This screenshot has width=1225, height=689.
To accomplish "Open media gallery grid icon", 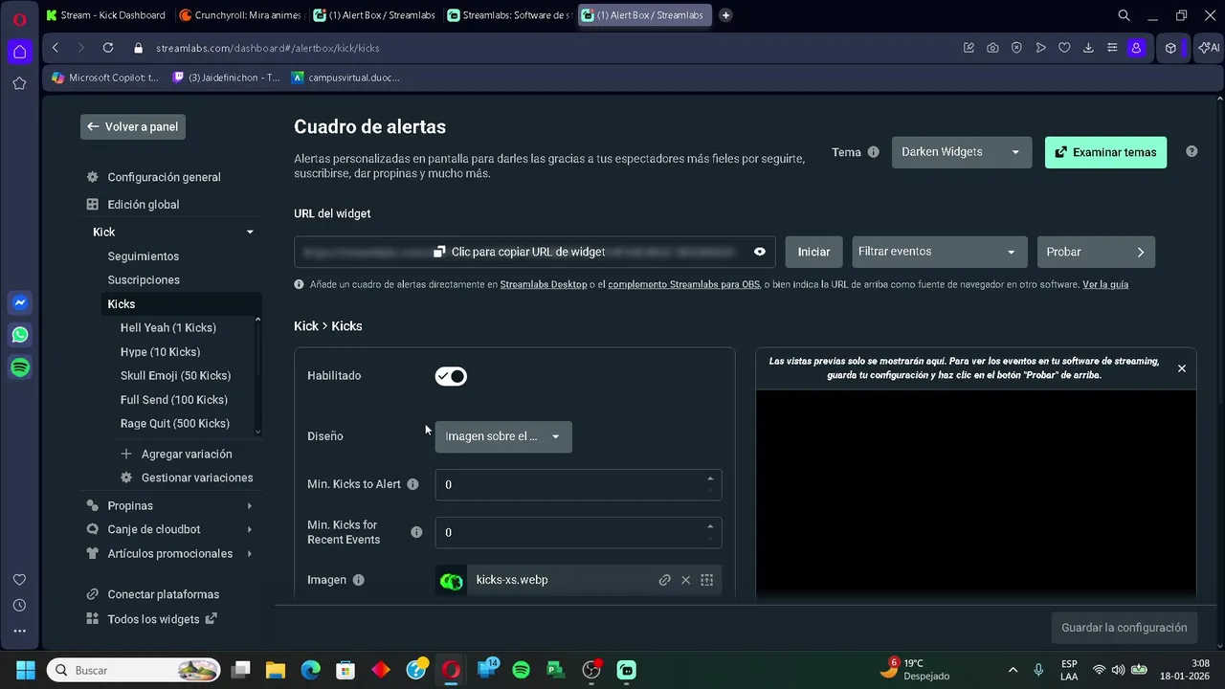I will [707, 580].
